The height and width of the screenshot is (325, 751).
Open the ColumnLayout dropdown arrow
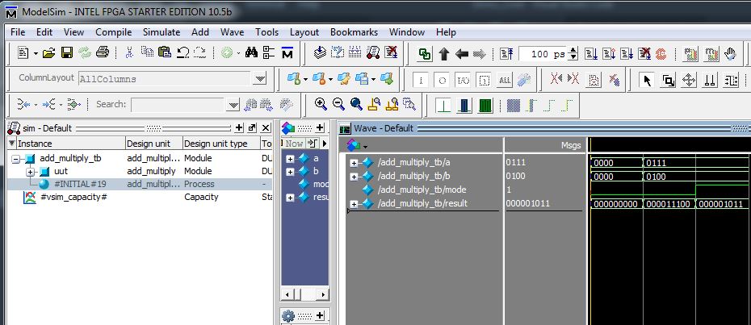(x=259, y=78)
